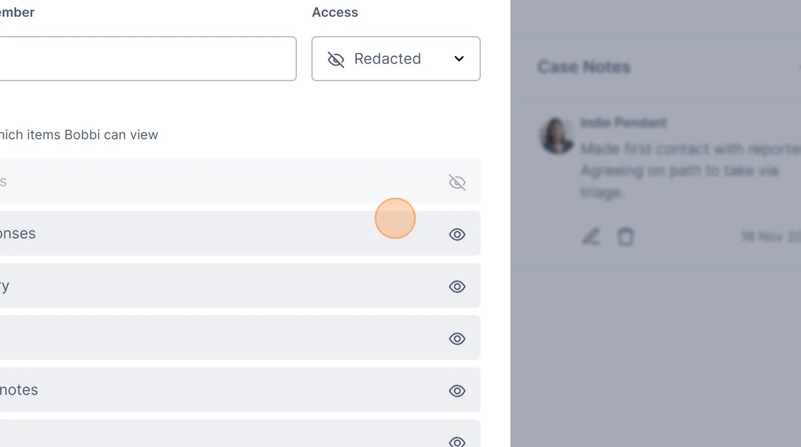Select the notes row label
Screen dimensions: 801x447
[19, 390]
